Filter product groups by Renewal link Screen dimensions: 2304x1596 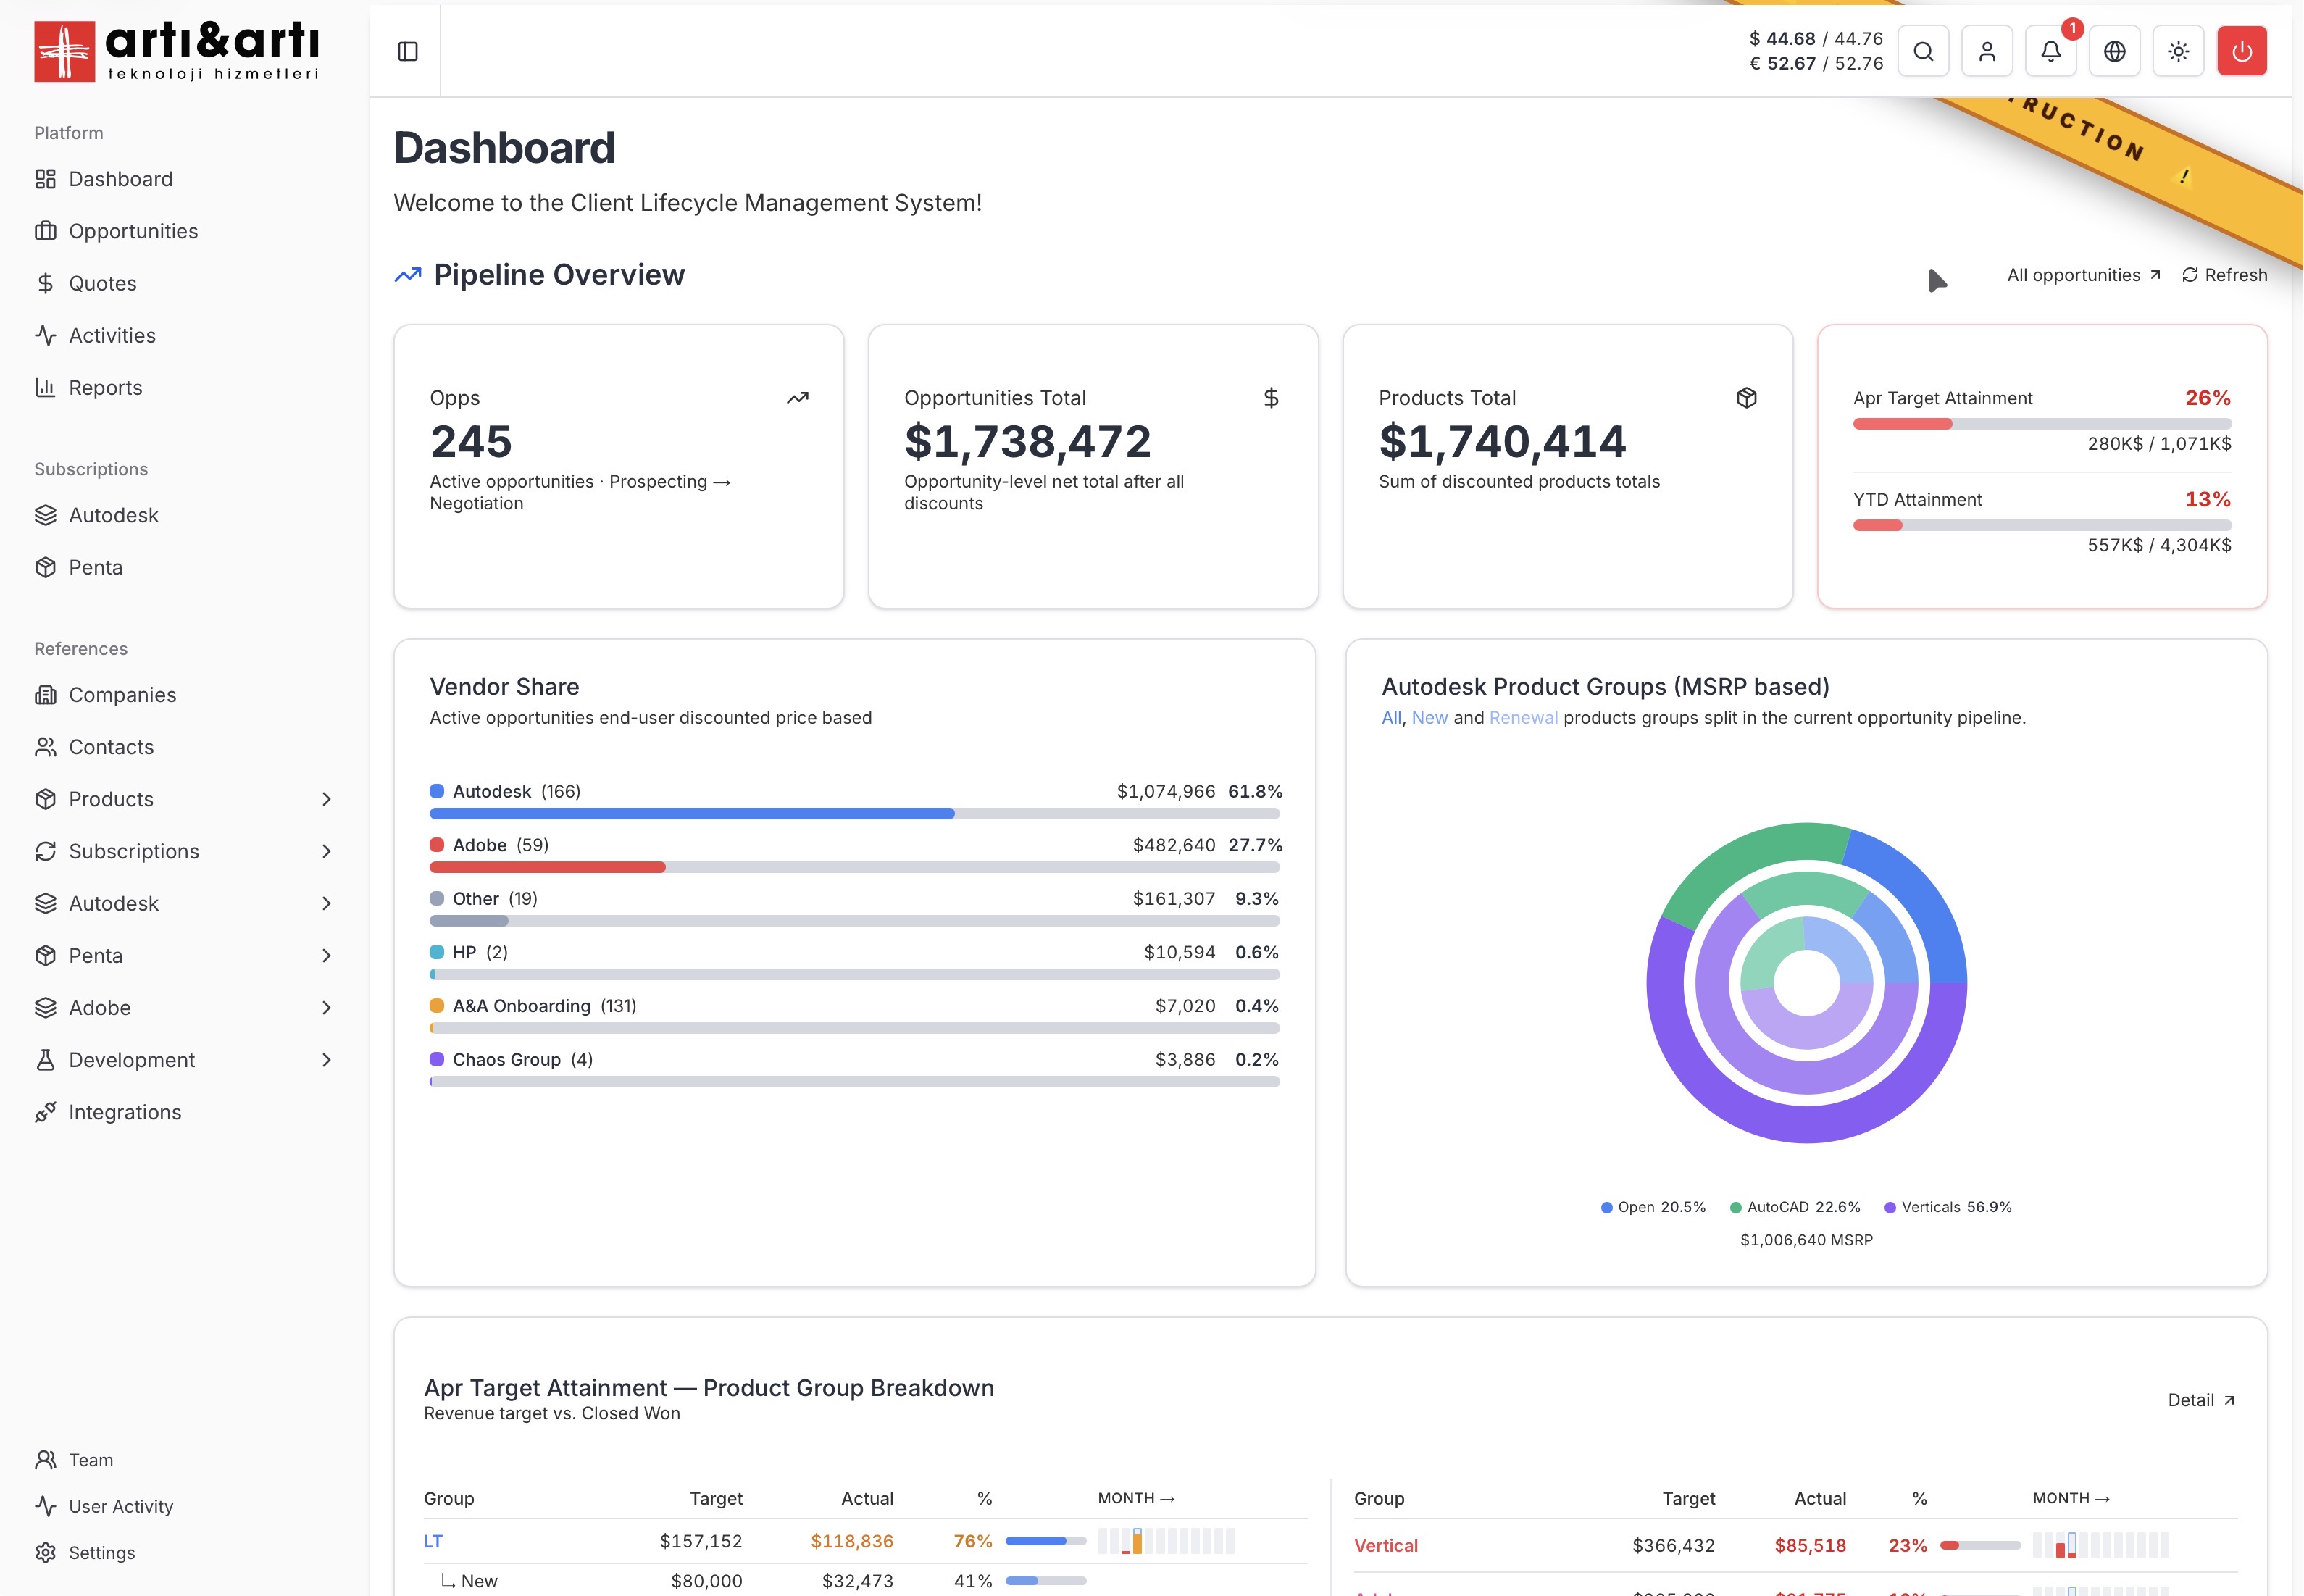(1522, 718)
